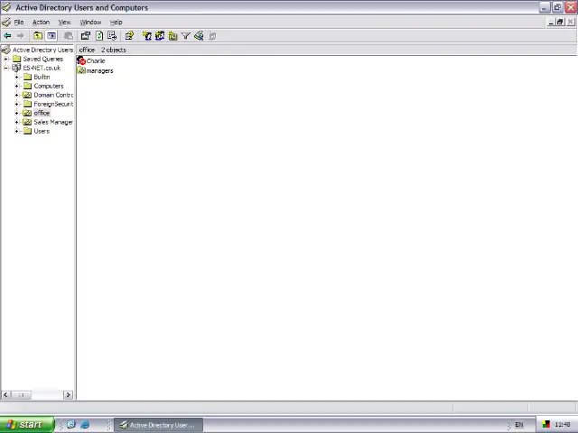Select the Computers folder
The image size is (578, 433).
click(x=49, y=86)
